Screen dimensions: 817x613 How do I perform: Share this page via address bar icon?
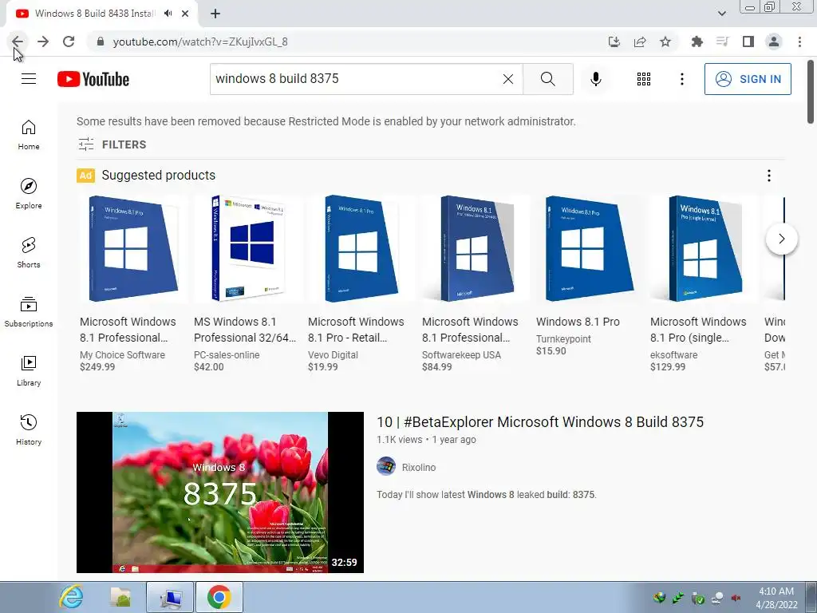(640, 42)
